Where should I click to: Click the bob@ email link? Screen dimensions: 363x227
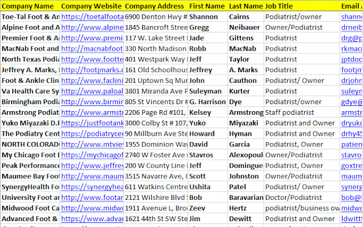click(x=352, y=197)
